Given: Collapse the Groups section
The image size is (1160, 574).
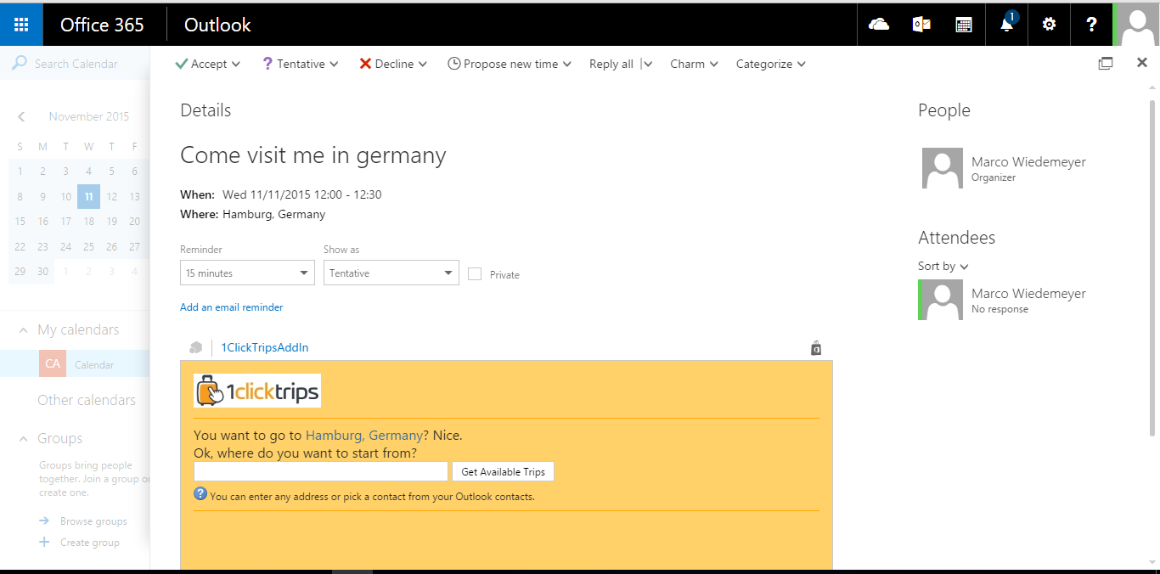Looking at the screenshot, I should pos(22,439).
